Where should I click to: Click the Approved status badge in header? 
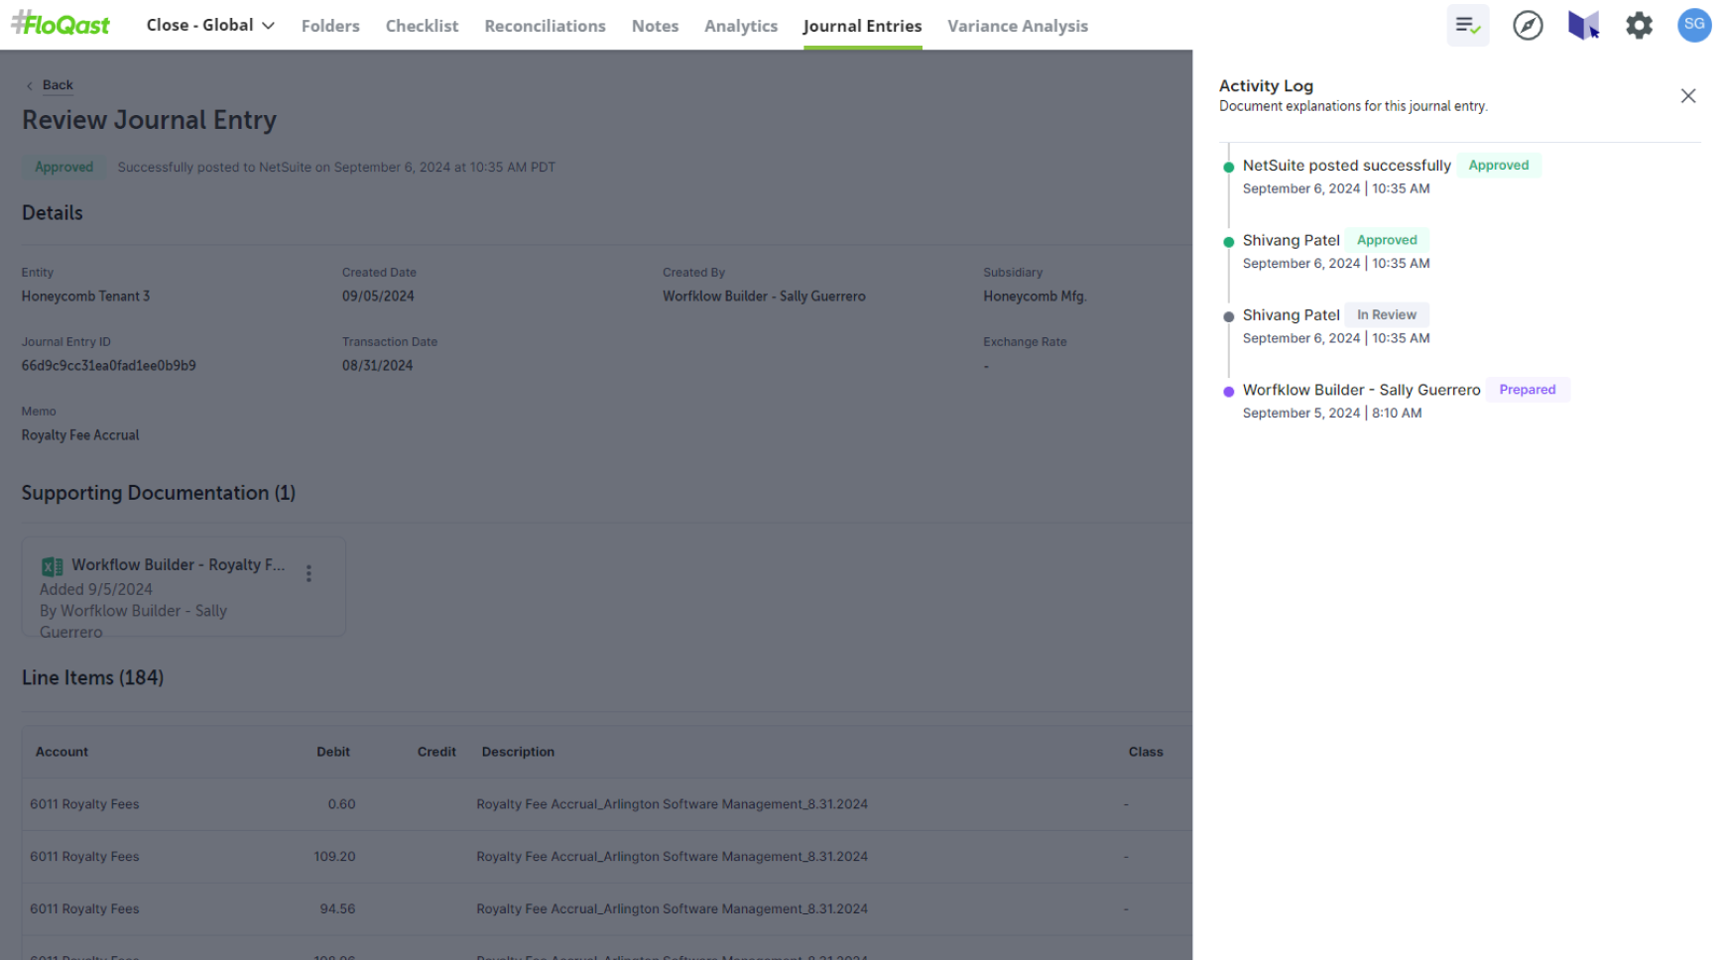64,167
